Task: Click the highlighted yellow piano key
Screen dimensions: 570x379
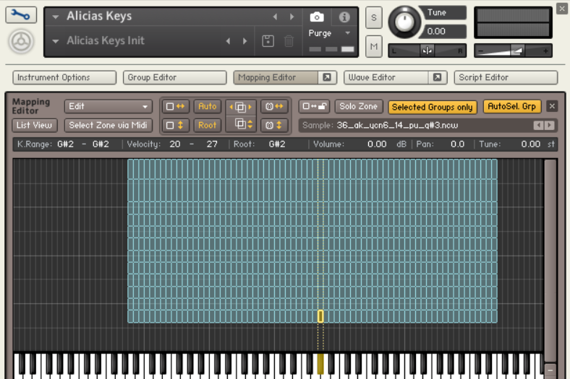Action: [320, 363]
